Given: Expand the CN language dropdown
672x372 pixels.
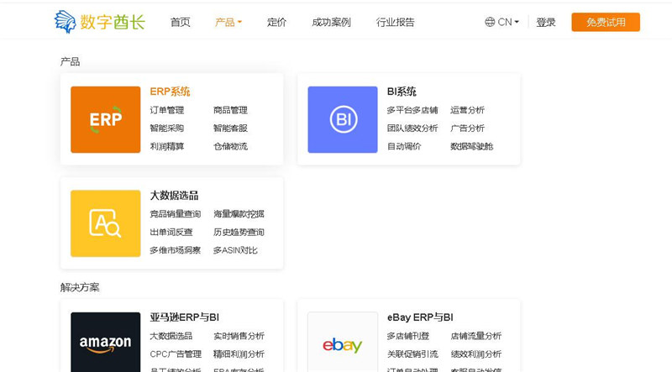Looking at the screenshot, I should coord(508,22).
